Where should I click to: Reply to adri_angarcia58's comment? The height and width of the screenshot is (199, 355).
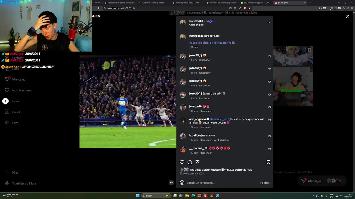pyautogui.click(x=206, y=127)
